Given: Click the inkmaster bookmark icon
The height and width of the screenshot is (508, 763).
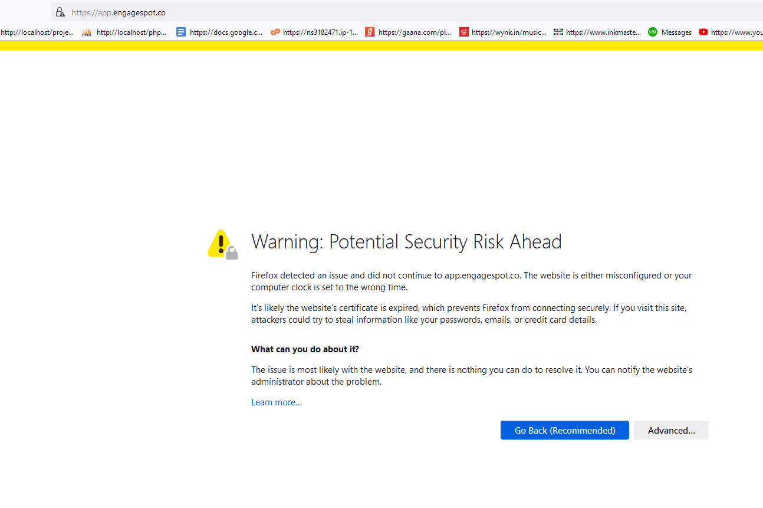Looking at the screenshot, I should point(558,32).
